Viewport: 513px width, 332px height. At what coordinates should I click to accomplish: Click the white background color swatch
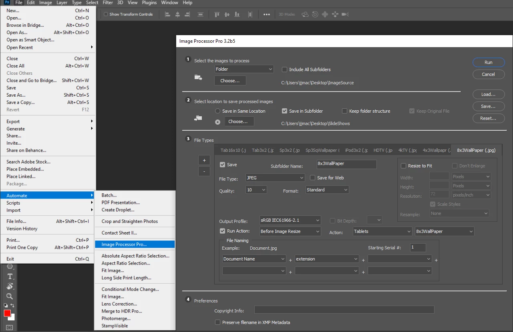pos(13,318)
